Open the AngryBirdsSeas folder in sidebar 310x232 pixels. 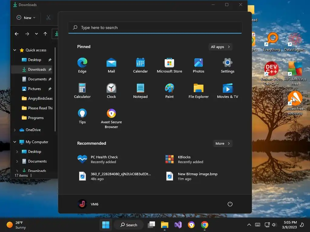37,98
